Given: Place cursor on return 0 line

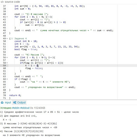Looking at the screenshot, I should click(15, 95).
